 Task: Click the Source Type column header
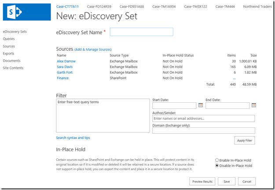[119, 56]
